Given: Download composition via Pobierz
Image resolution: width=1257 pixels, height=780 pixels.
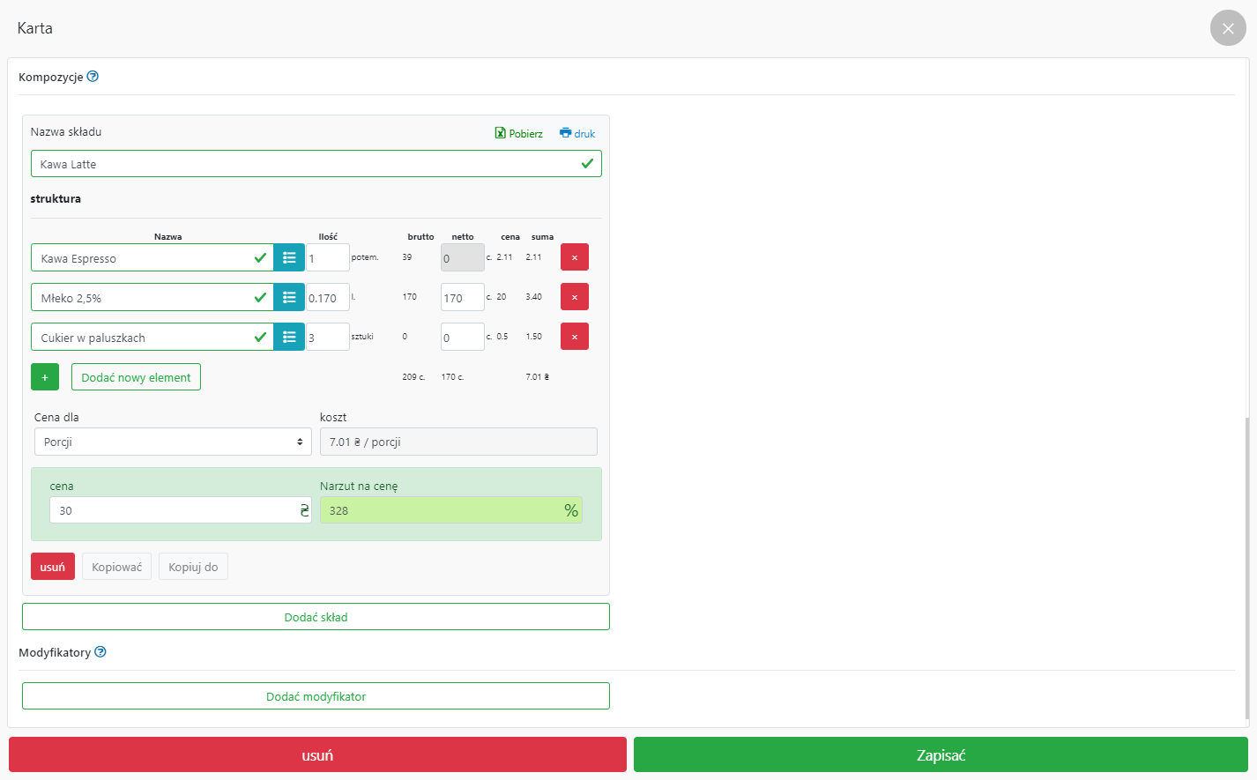Looking at the screenshot, I should tap(519, 134).
